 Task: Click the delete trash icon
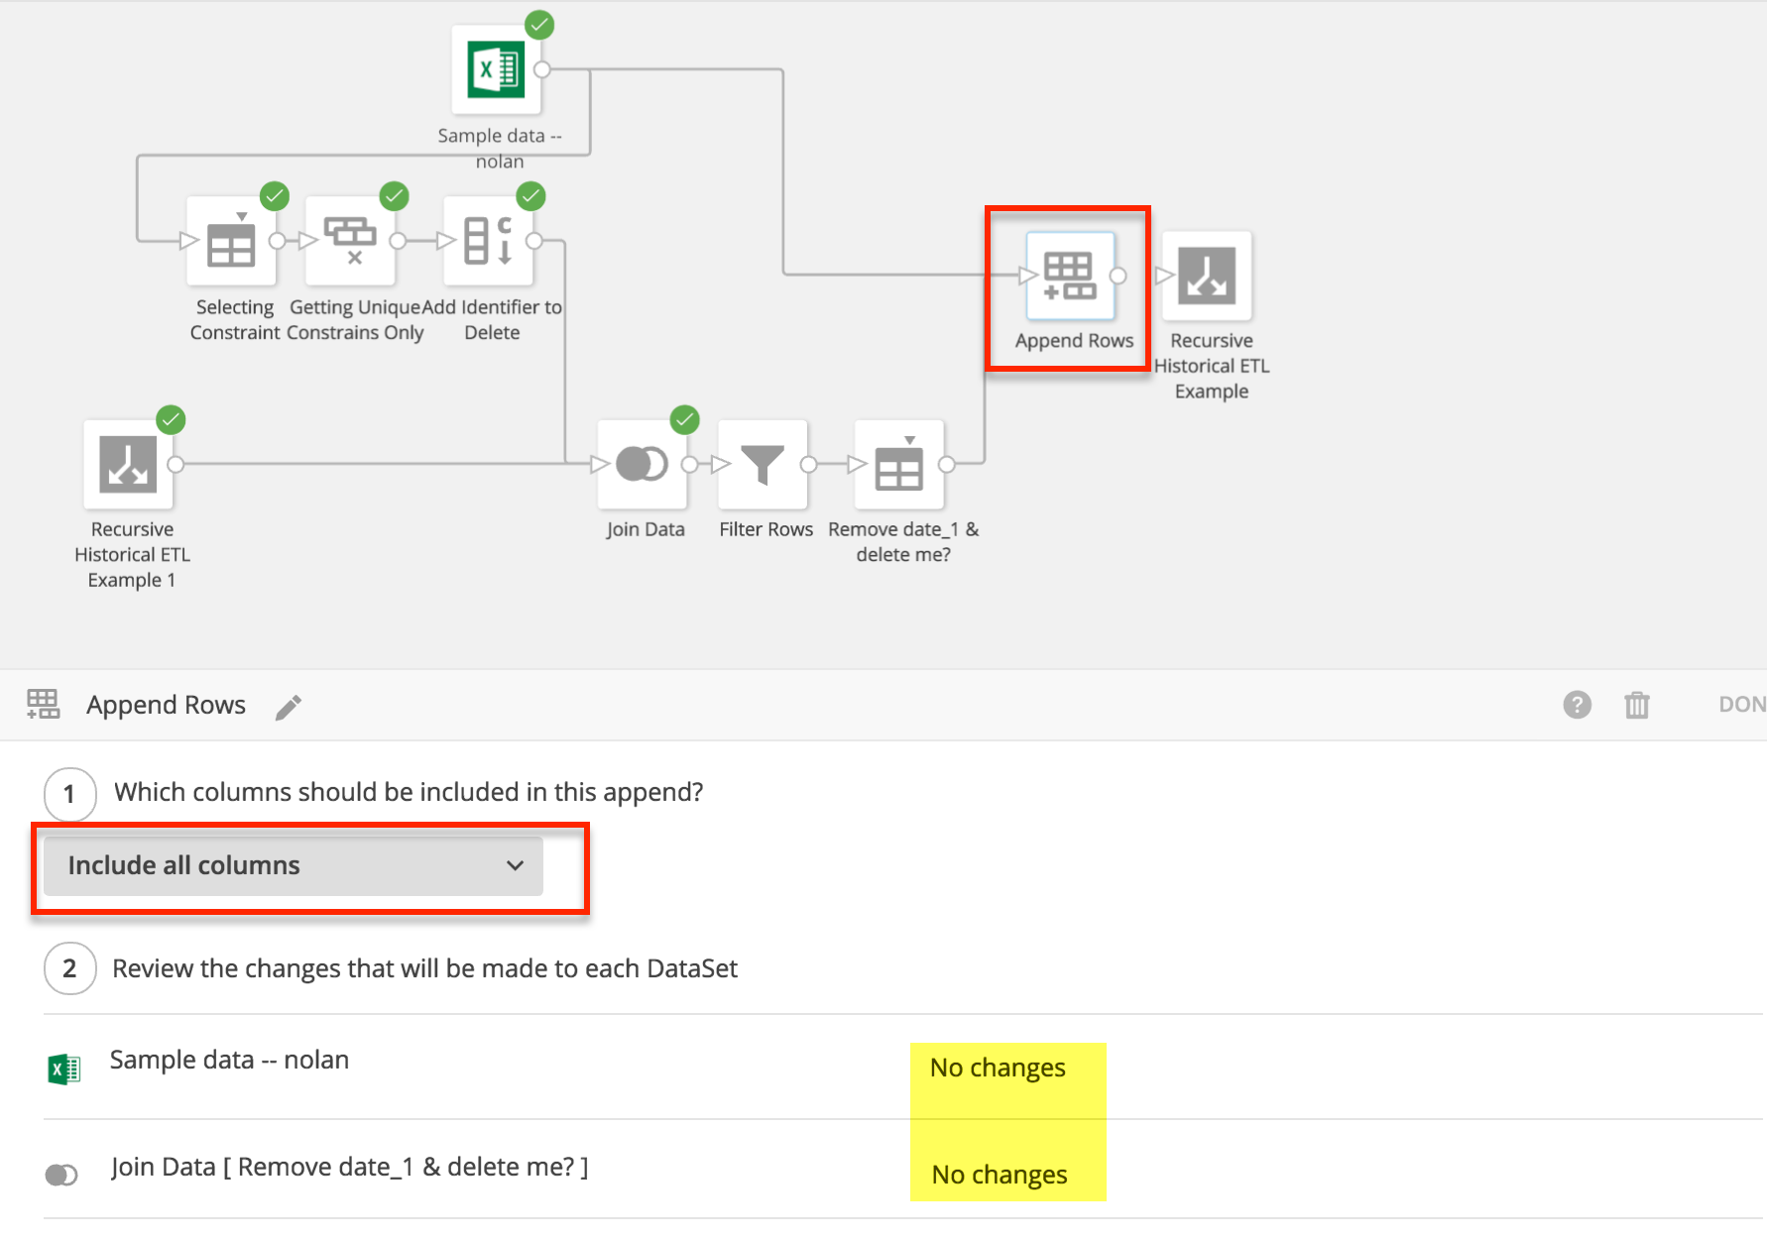tap(1637, 705)
